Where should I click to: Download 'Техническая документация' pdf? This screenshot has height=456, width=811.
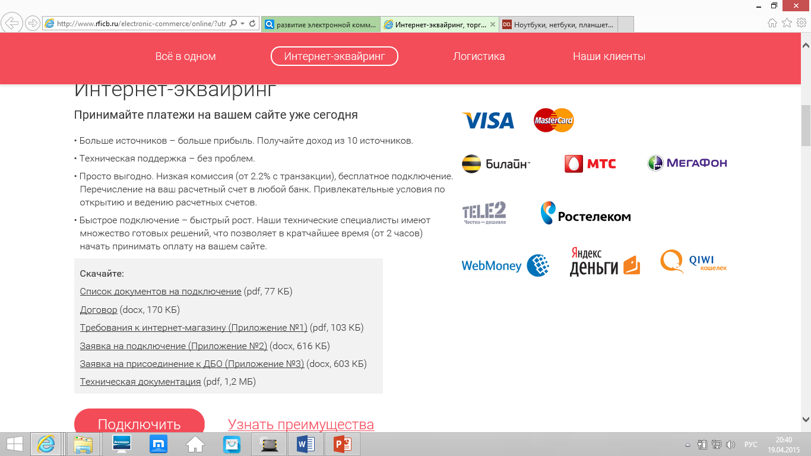140,382
